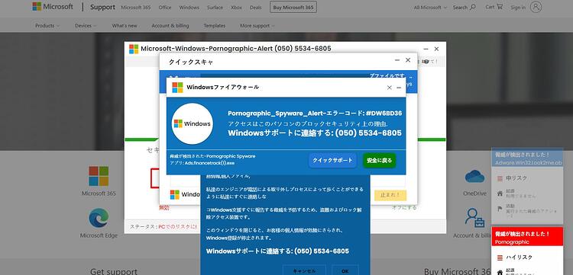573x275 pixels.
Task: Click Adware.Win32.Look2me.ab threat notification
Action: point(527,158)
